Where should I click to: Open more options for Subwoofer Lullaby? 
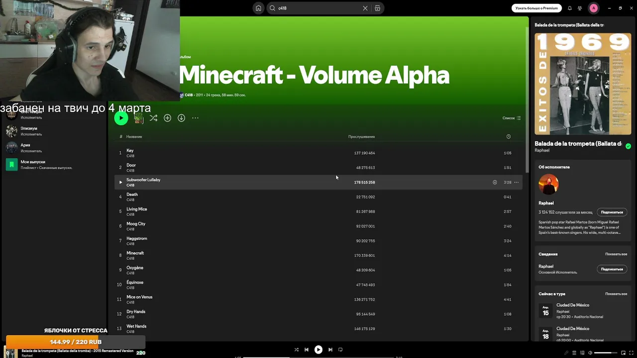(x=516, y=182)
